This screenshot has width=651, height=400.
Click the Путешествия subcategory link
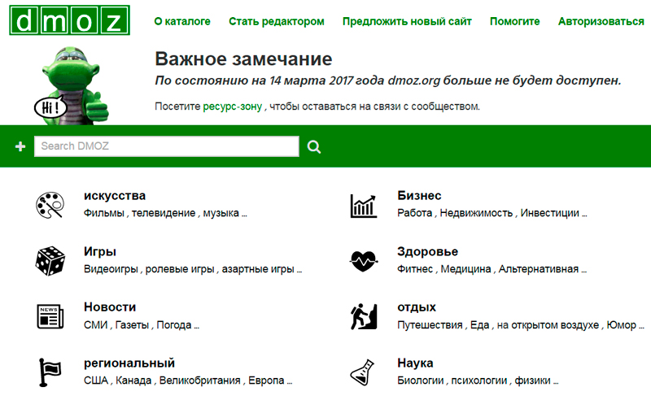(430, 325)
